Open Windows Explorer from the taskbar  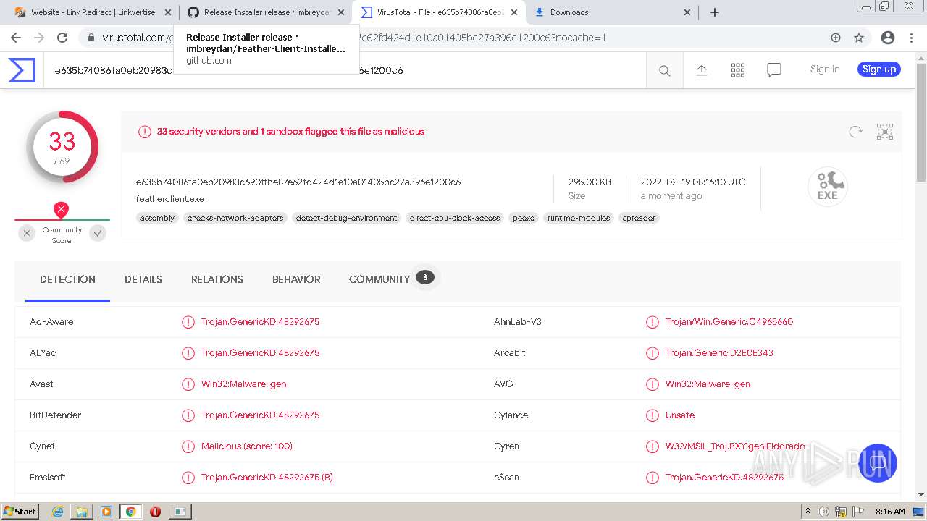pos(82,512)
